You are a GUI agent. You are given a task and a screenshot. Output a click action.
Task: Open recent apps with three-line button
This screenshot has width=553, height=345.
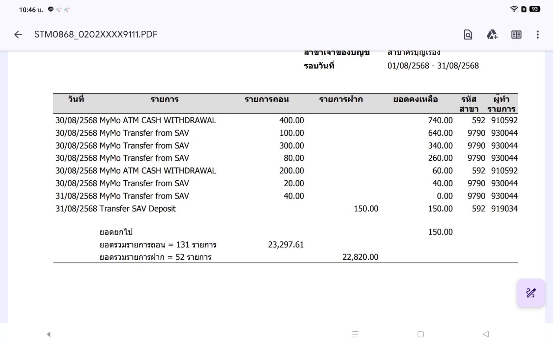tap(355, 334)
